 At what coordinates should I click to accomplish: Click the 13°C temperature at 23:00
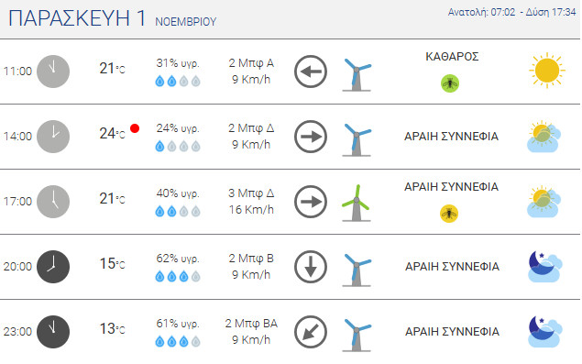click(x=112, y=329)
